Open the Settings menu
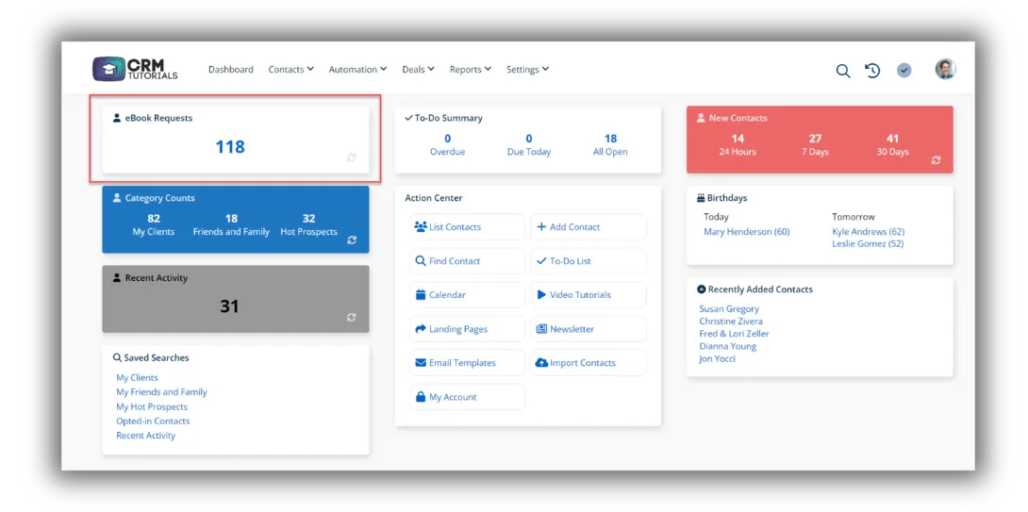Viewport: 1028px width, 512px height. pos(528,70)
